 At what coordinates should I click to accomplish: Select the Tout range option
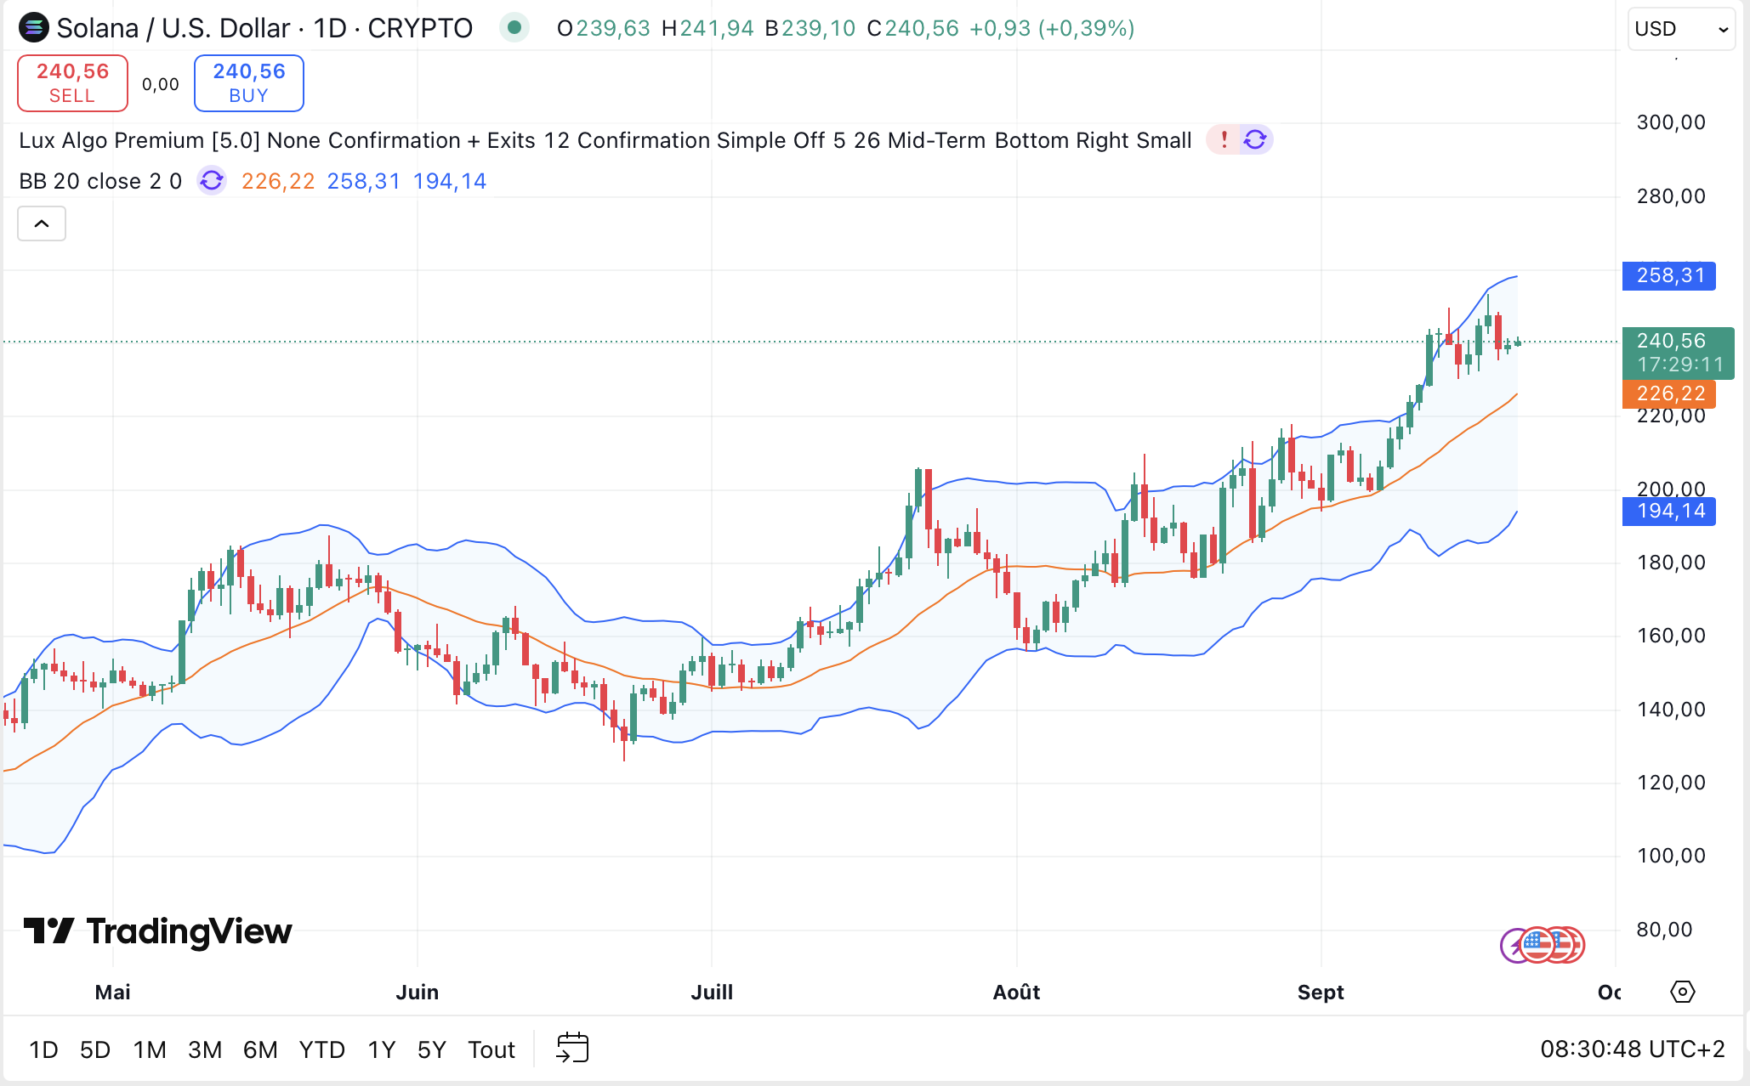click(x=491, y=1050)
